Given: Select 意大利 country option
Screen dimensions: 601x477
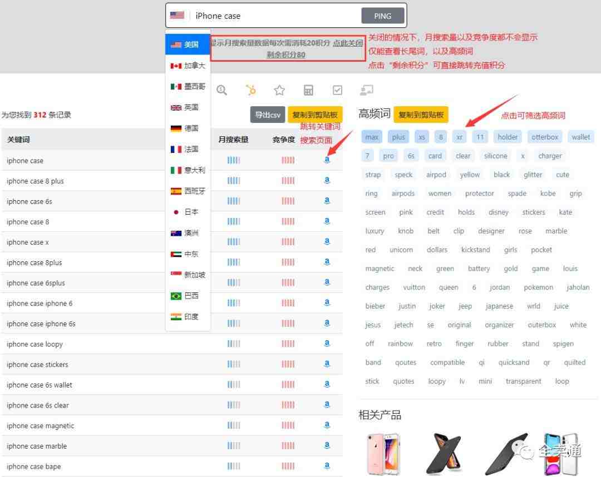Looking at the screenshot, I should point(188,170).
